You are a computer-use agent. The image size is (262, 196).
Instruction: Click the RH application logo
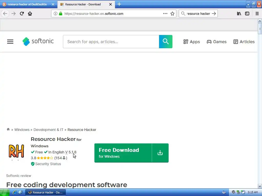click(16, 151)
